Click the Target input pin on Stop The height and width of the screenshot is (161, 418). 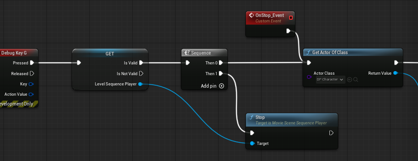coord(252,144)
